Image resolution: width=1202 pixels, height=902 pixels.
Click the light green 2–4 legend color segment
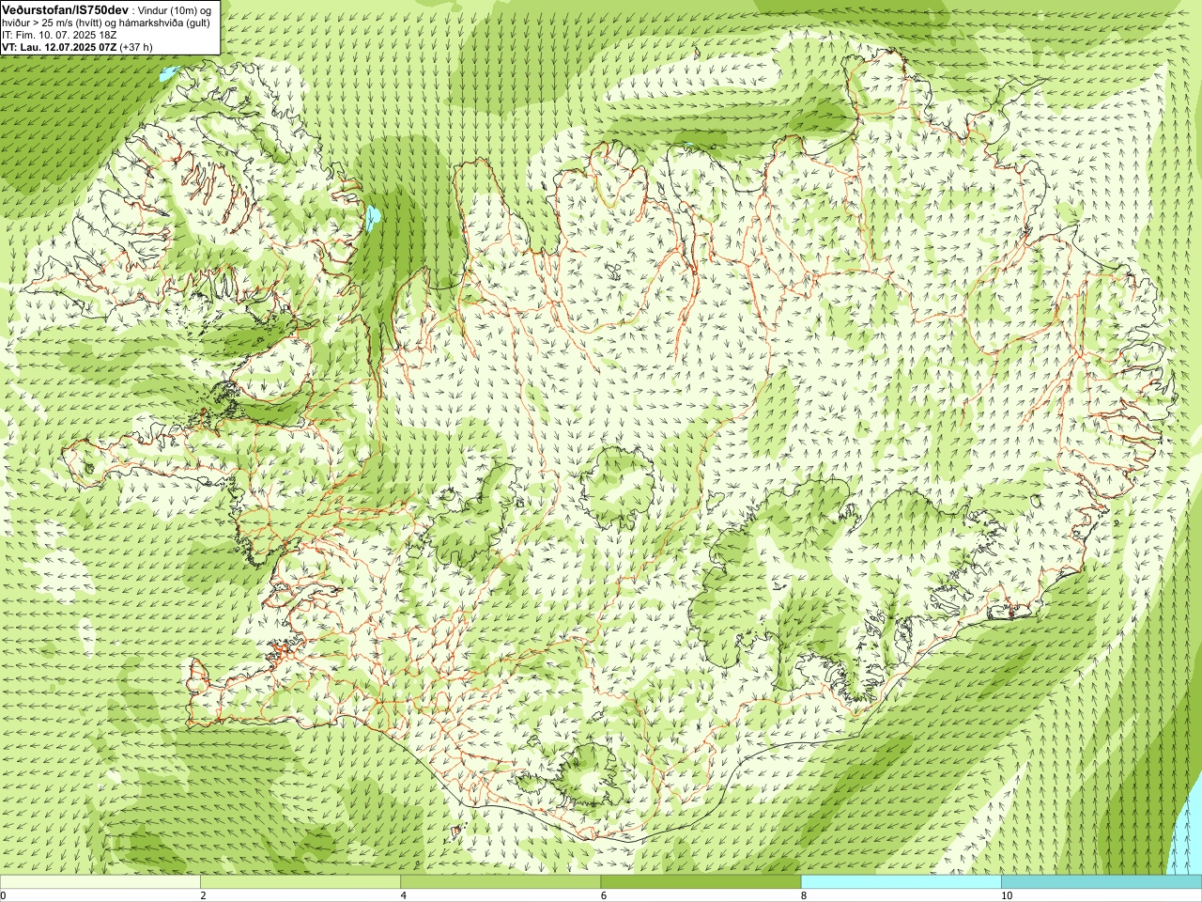pos(300,882)
